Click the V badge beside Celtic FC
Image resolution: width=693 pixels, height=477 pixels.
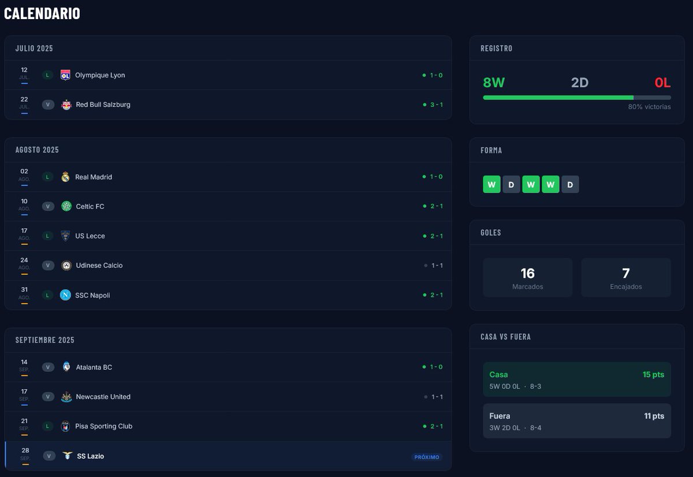[x=48, y=206]
